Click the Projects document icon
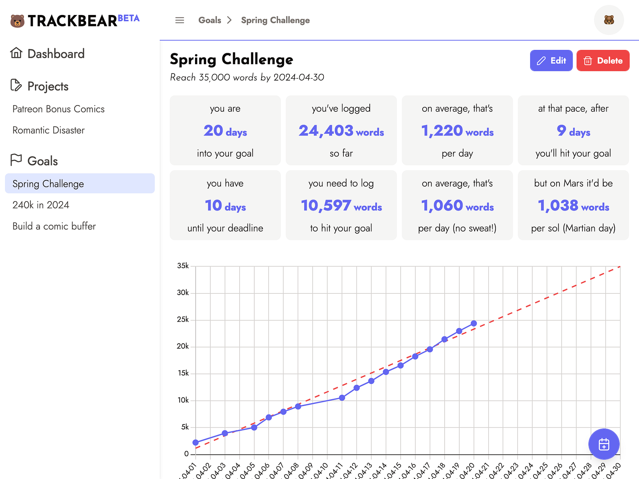The image size is (639, 479). [16, 85]
